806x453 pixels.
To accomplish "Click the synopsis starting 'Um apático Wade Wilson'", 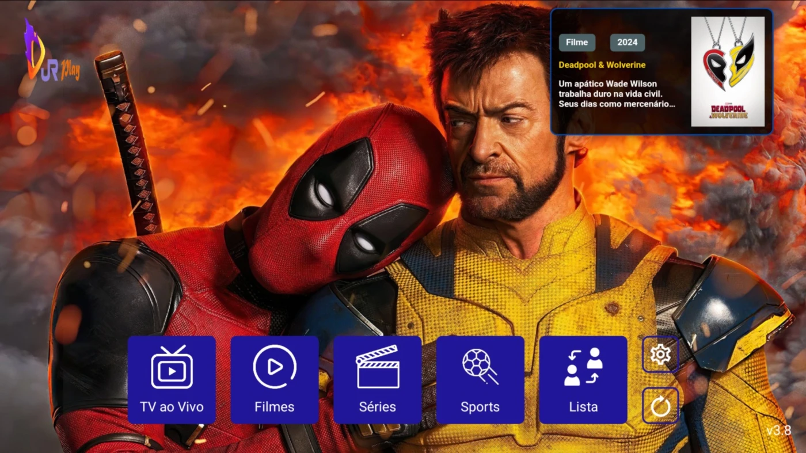I will 617,94.
